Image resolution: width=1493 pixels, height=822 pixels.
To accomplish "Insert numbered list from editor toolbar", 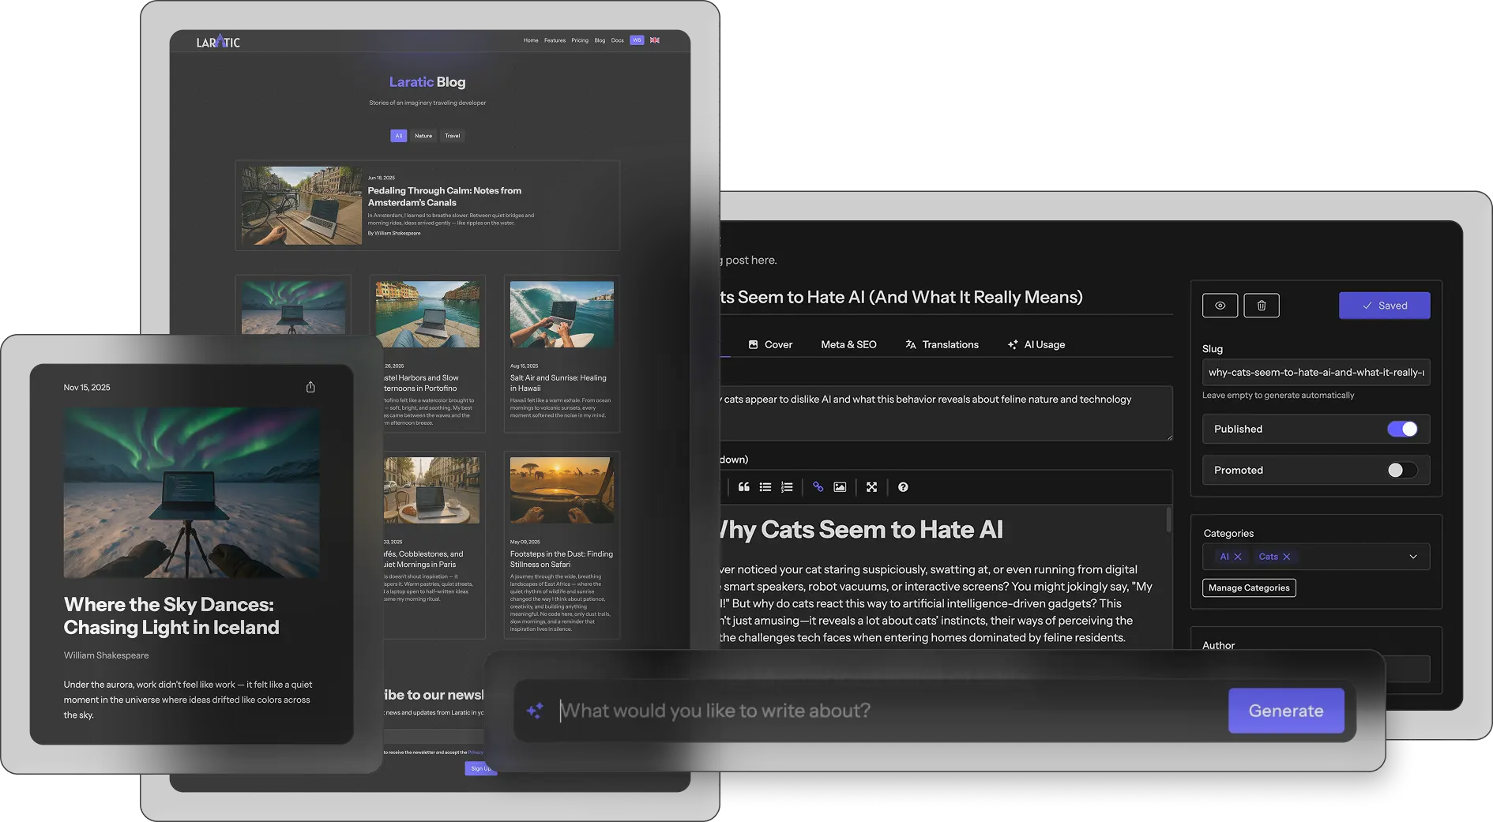I will [x=787, y=487].
